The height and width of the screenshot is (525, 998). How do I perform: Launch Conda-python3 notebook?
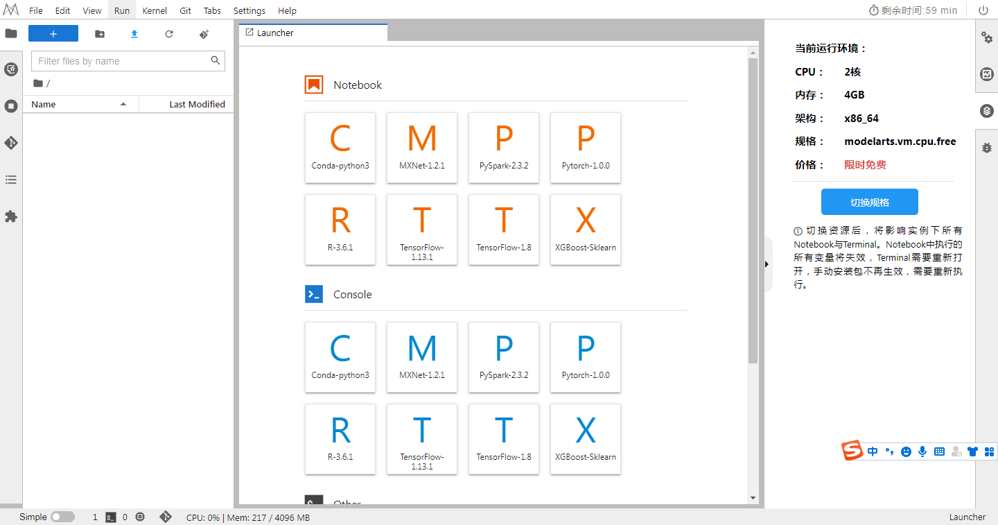click(x=340, y=148)
